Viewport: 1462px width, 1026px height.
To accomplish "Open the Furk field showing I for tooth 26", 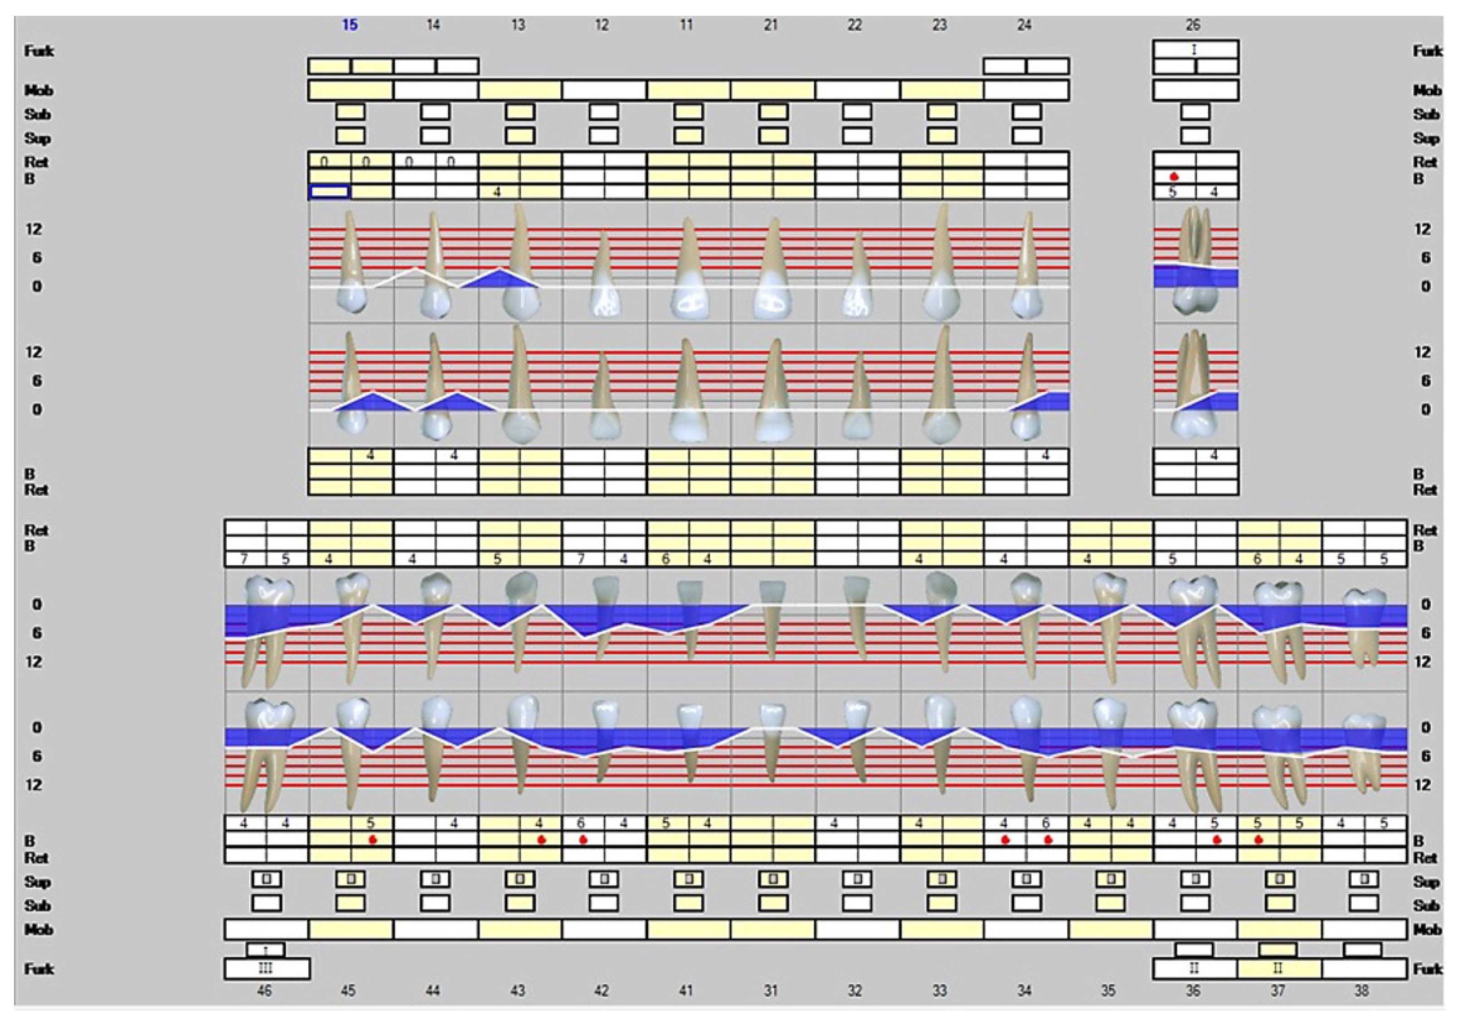I will point(1195,49).
